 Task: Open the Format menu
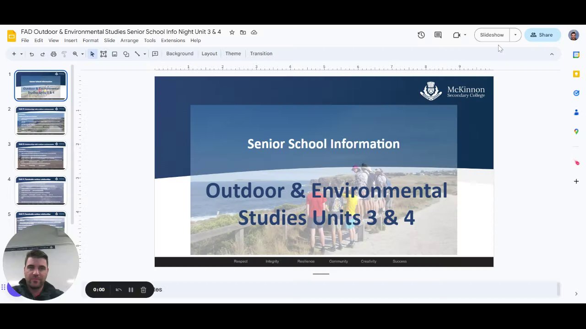click(x=91, y=41)
